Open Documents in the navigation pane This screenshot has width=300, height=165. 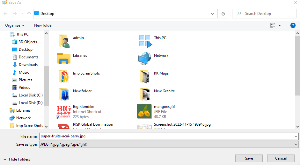coord(25,57)
